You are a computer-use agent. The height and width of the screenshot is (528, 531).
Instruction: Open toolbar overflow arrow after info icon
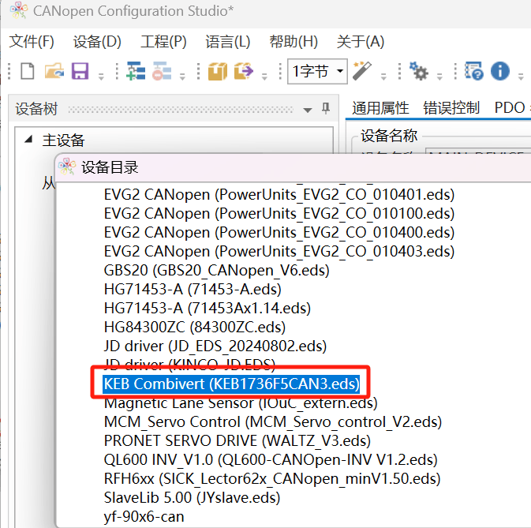click(x=521, y=77)
